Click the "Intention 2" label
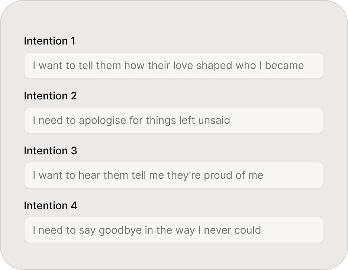Screen dimensions: 348x270 click(x=50, y=96)
